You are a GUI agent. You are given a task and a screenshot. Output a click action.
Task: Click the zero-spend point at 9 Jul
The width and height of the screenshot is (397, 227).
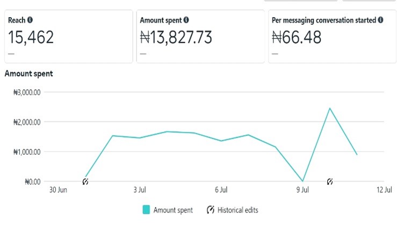[x=302, y=181]
